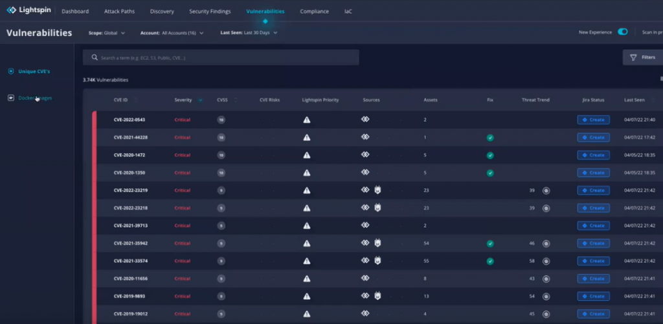663x324 pixels.
Task: Click priority warning icon for CVE-2022-0543
Action: point(306,120)
